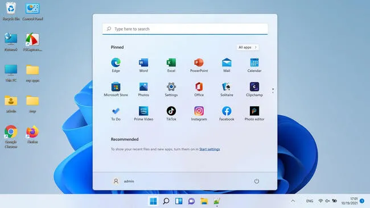Select Google Chrome desktop shortcut
This screenshot has width=370, height=208.
(x=11, y=136)
